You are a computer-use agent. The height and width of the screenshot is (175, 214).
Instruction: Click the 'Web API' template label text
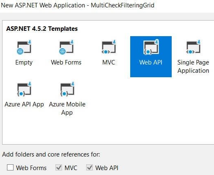151,62
